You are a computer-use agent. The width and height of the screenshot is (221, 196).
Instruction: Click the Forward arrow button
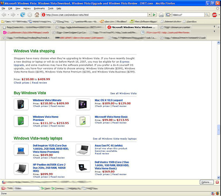tap(13, 15)
